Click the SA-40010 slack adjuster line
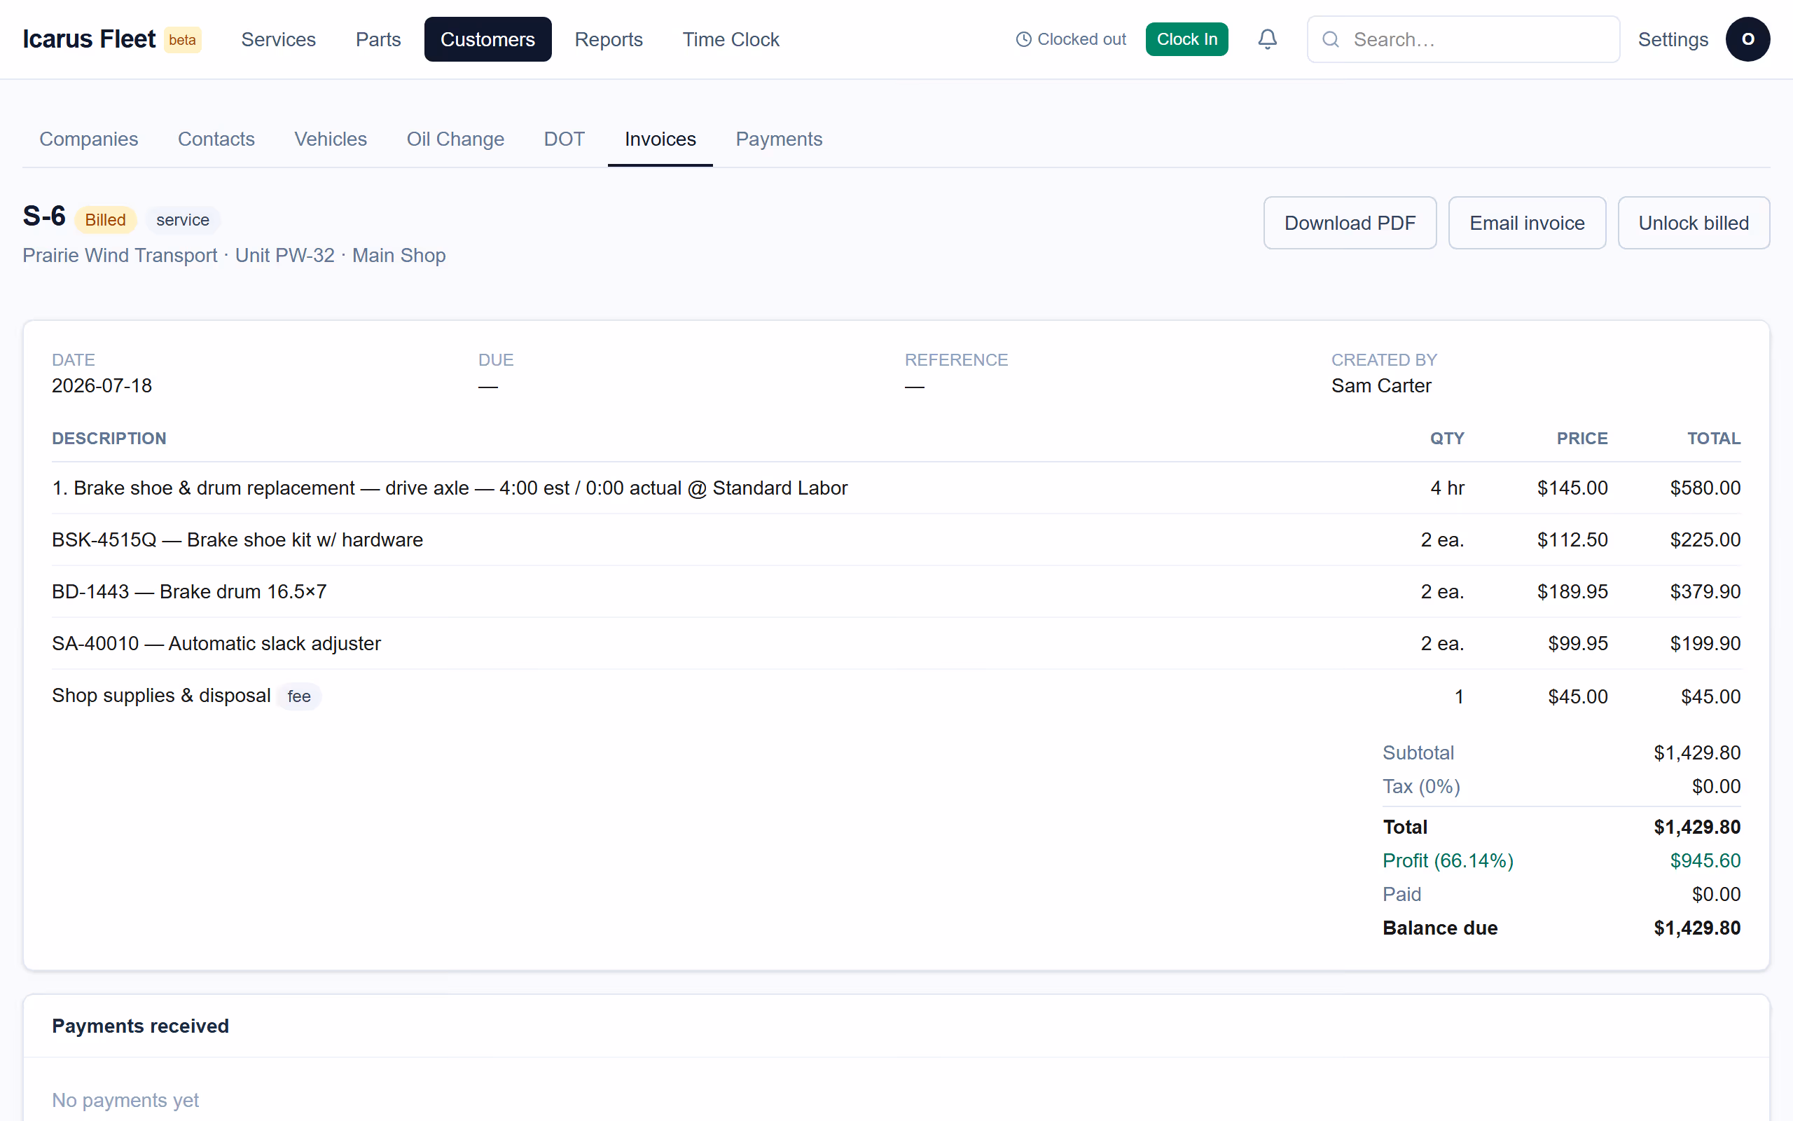This screenshot has width=1793, height=1121. 896,644
